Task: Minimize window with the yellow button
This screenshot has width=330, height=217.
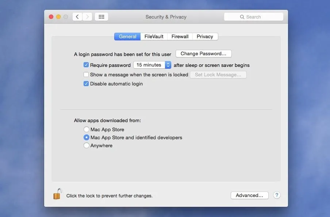Action: (x=58, y=17)
